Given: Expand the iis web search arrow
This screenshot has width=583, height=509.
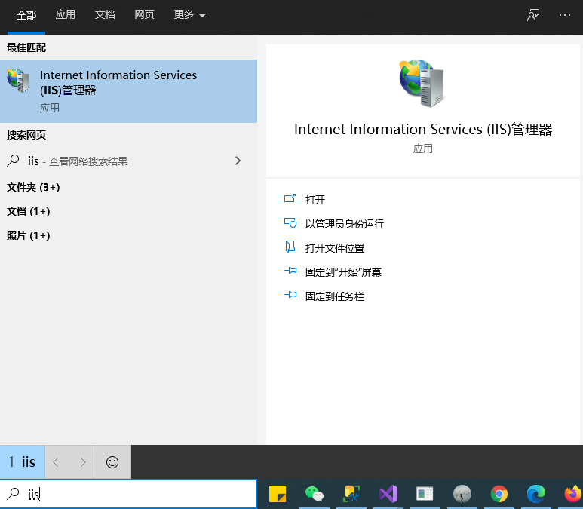Looking at the screenshot, I should [x=238, y=161].
